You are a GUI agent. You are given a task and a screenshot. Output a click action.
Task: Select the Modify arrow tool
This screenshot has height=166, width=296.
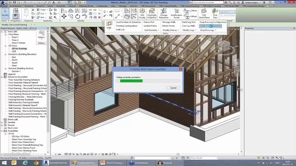5,13
